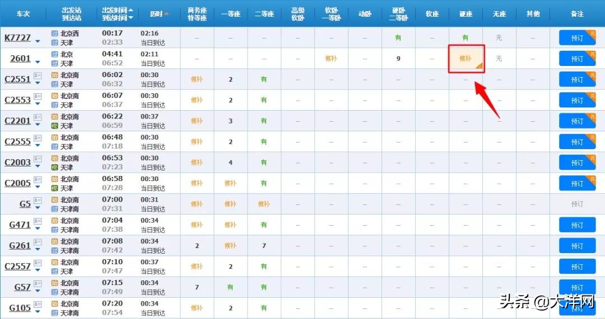
Task: Click the ID card icon beside G105
Action: click(x=38, y=304)
